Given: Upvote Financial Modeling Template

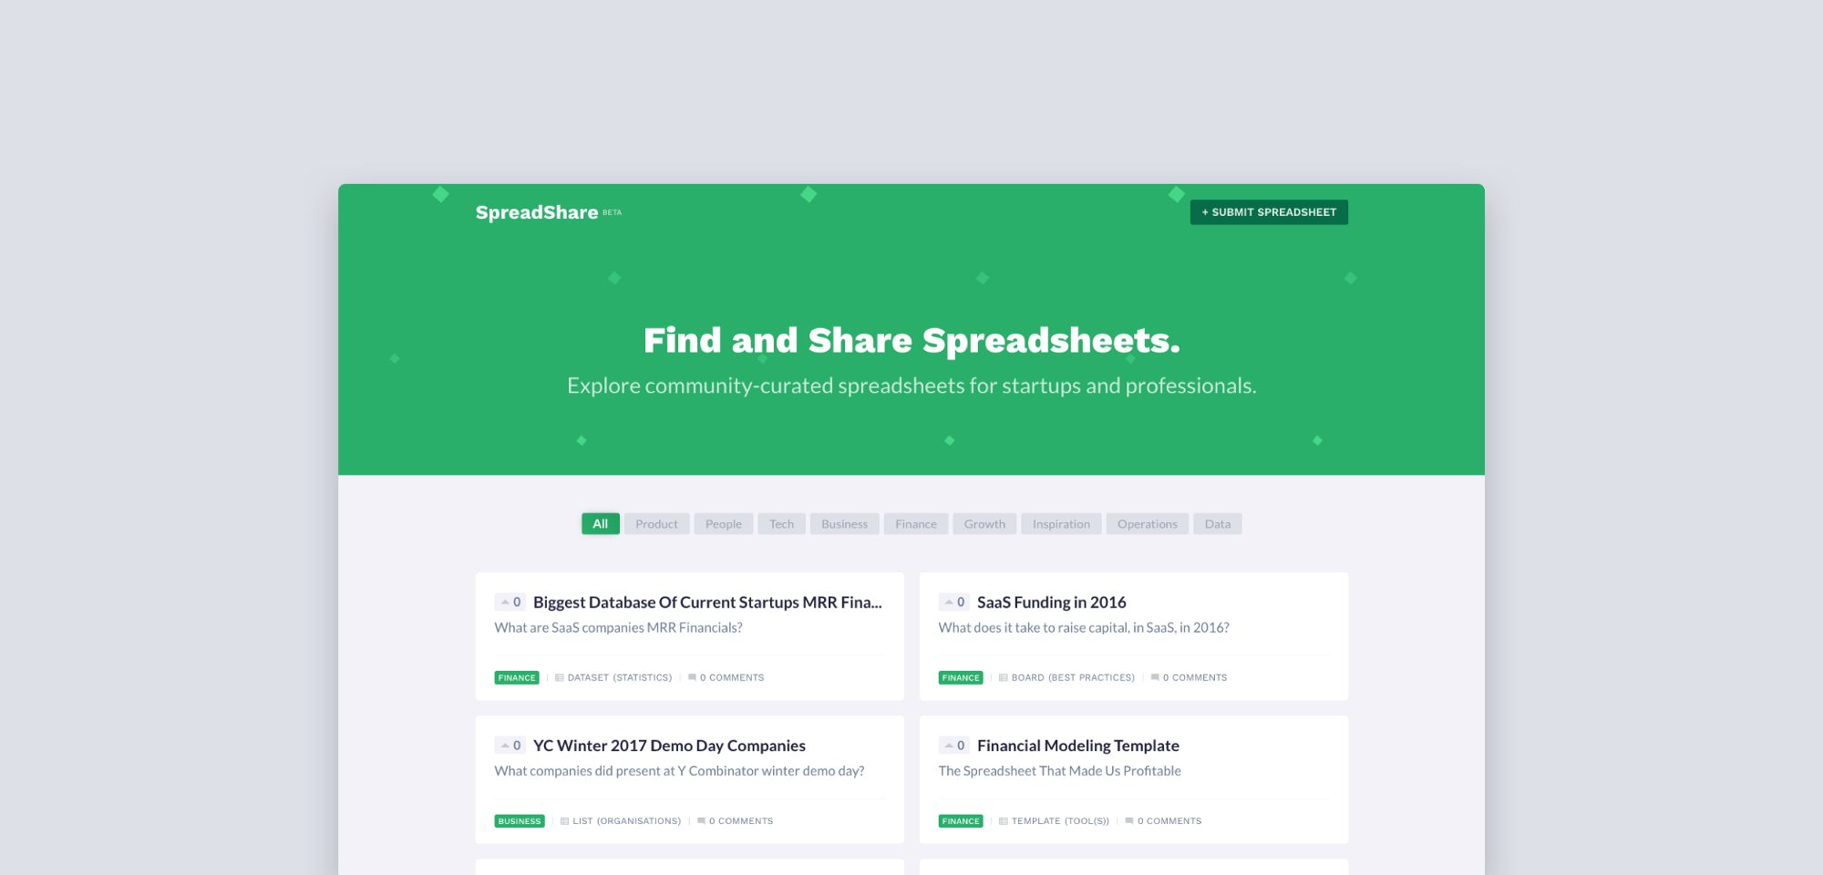Looking at the screenshot, I should (x=953, y=746).
